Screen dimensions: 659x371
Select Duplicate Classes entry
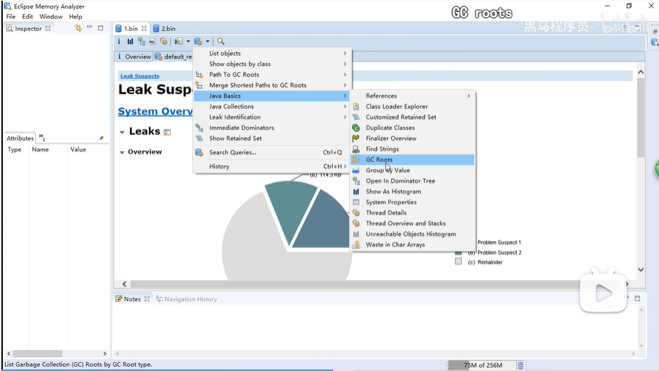coord(412,128)
